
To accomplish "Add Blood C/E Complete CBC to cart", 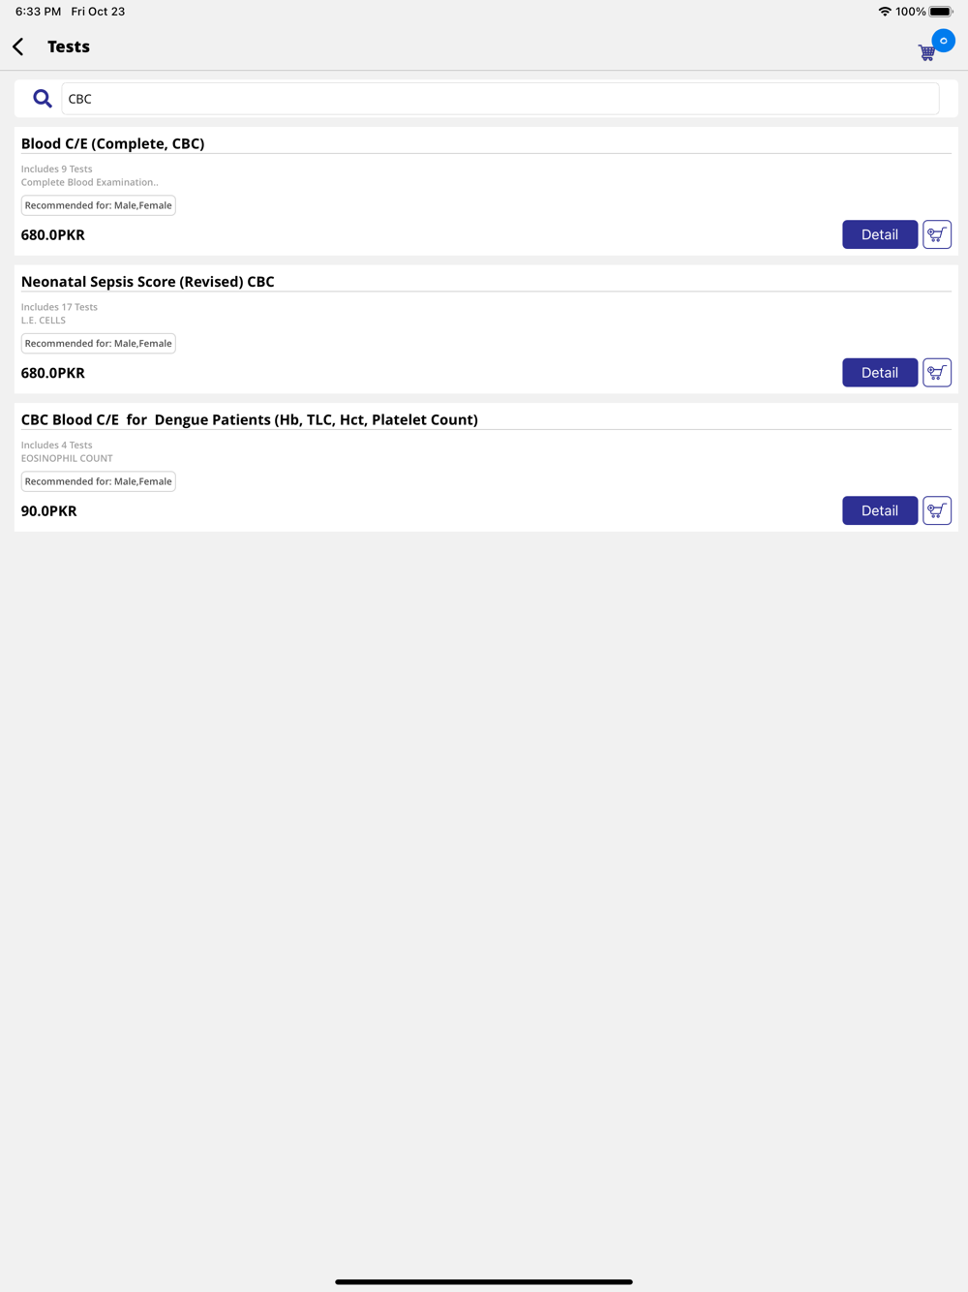I will (x=936, y=234).
